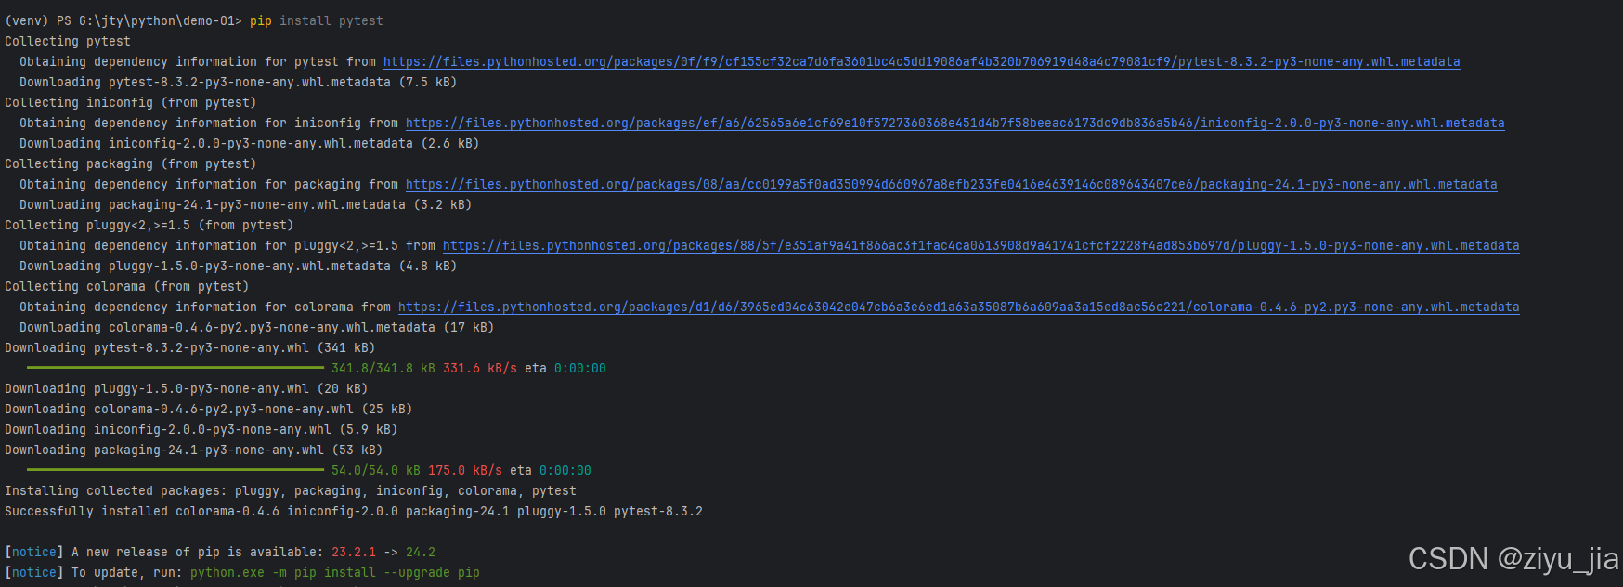
Task: Click the old pip version number 23.2.1
Action: (354, 553)
